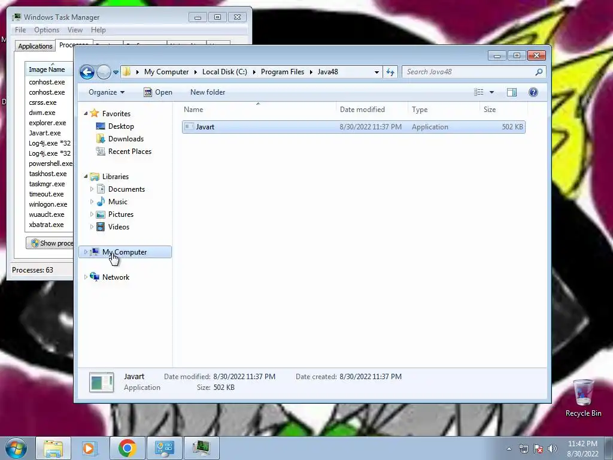Open Google Chrome from taskbar
This screenshot has width=613, height=460.
point(127,448)
